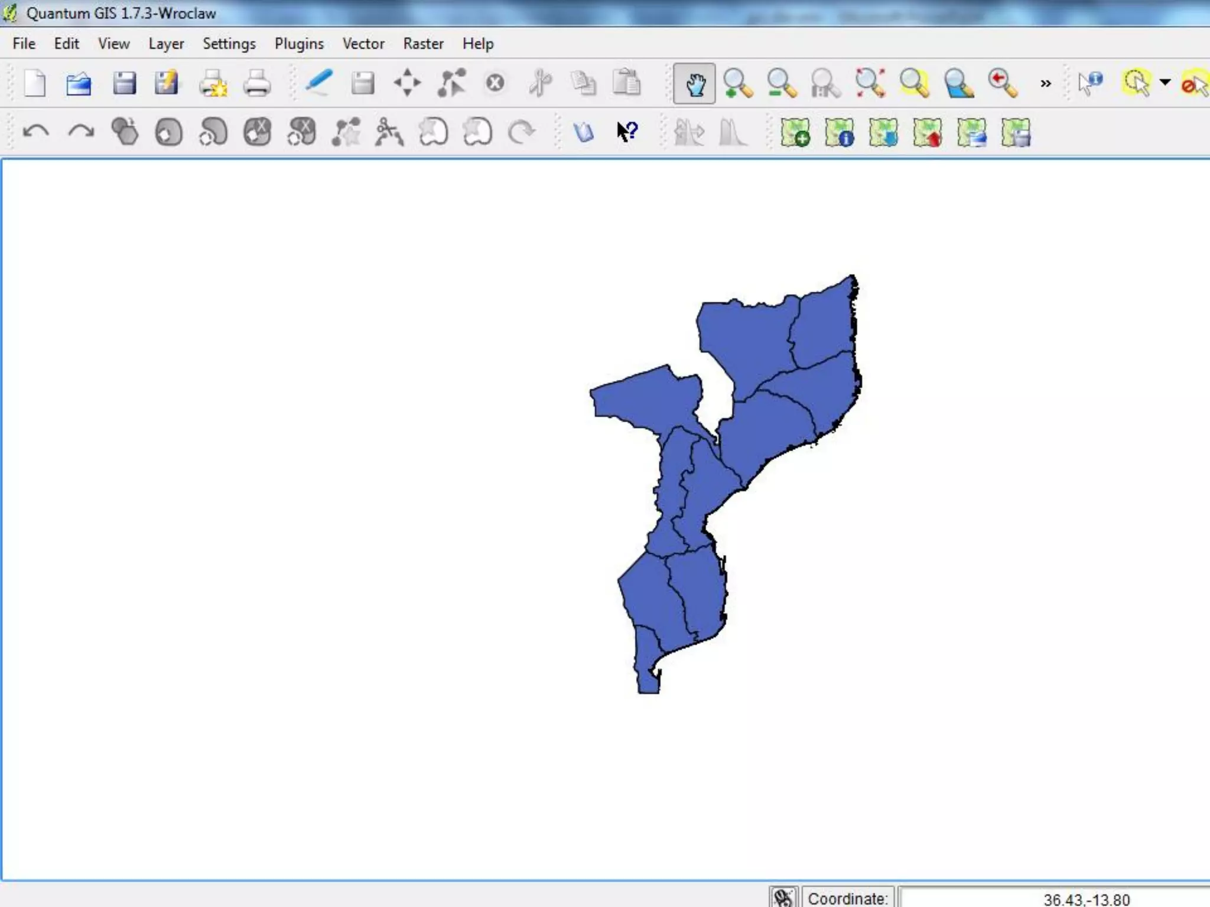
Task: Click the Zoom In magnifier tool
Action: pos(737,84)
